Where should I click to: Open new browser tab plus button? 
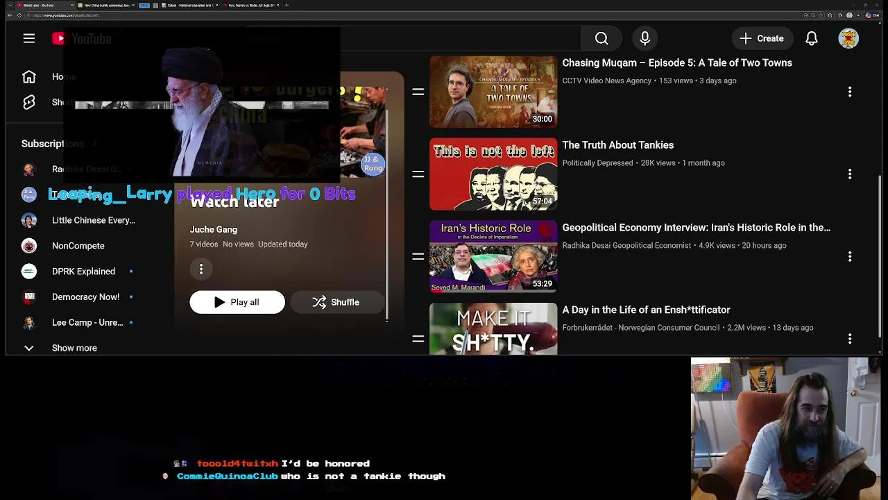click(x=287, y=5)
